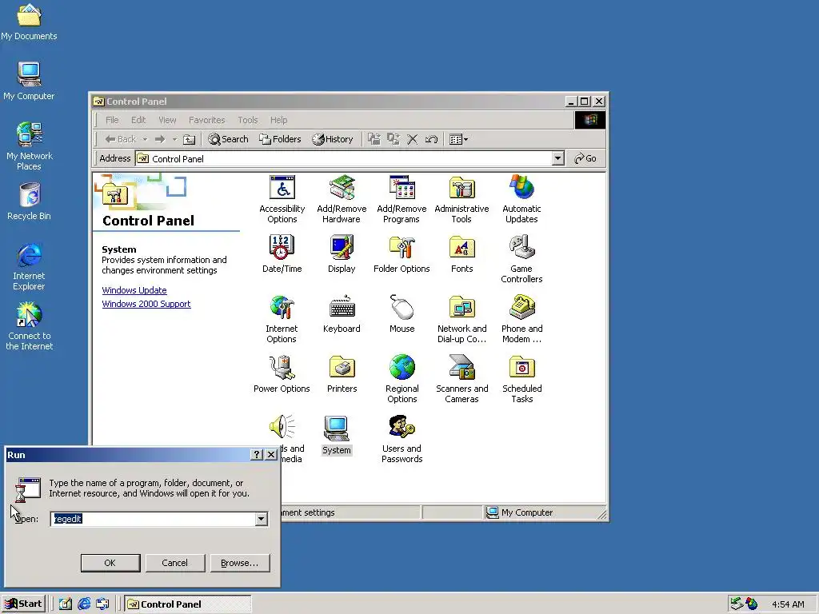Open Internet Options in Control Panel
Screen dimensions: 819x614
[282, 319]
